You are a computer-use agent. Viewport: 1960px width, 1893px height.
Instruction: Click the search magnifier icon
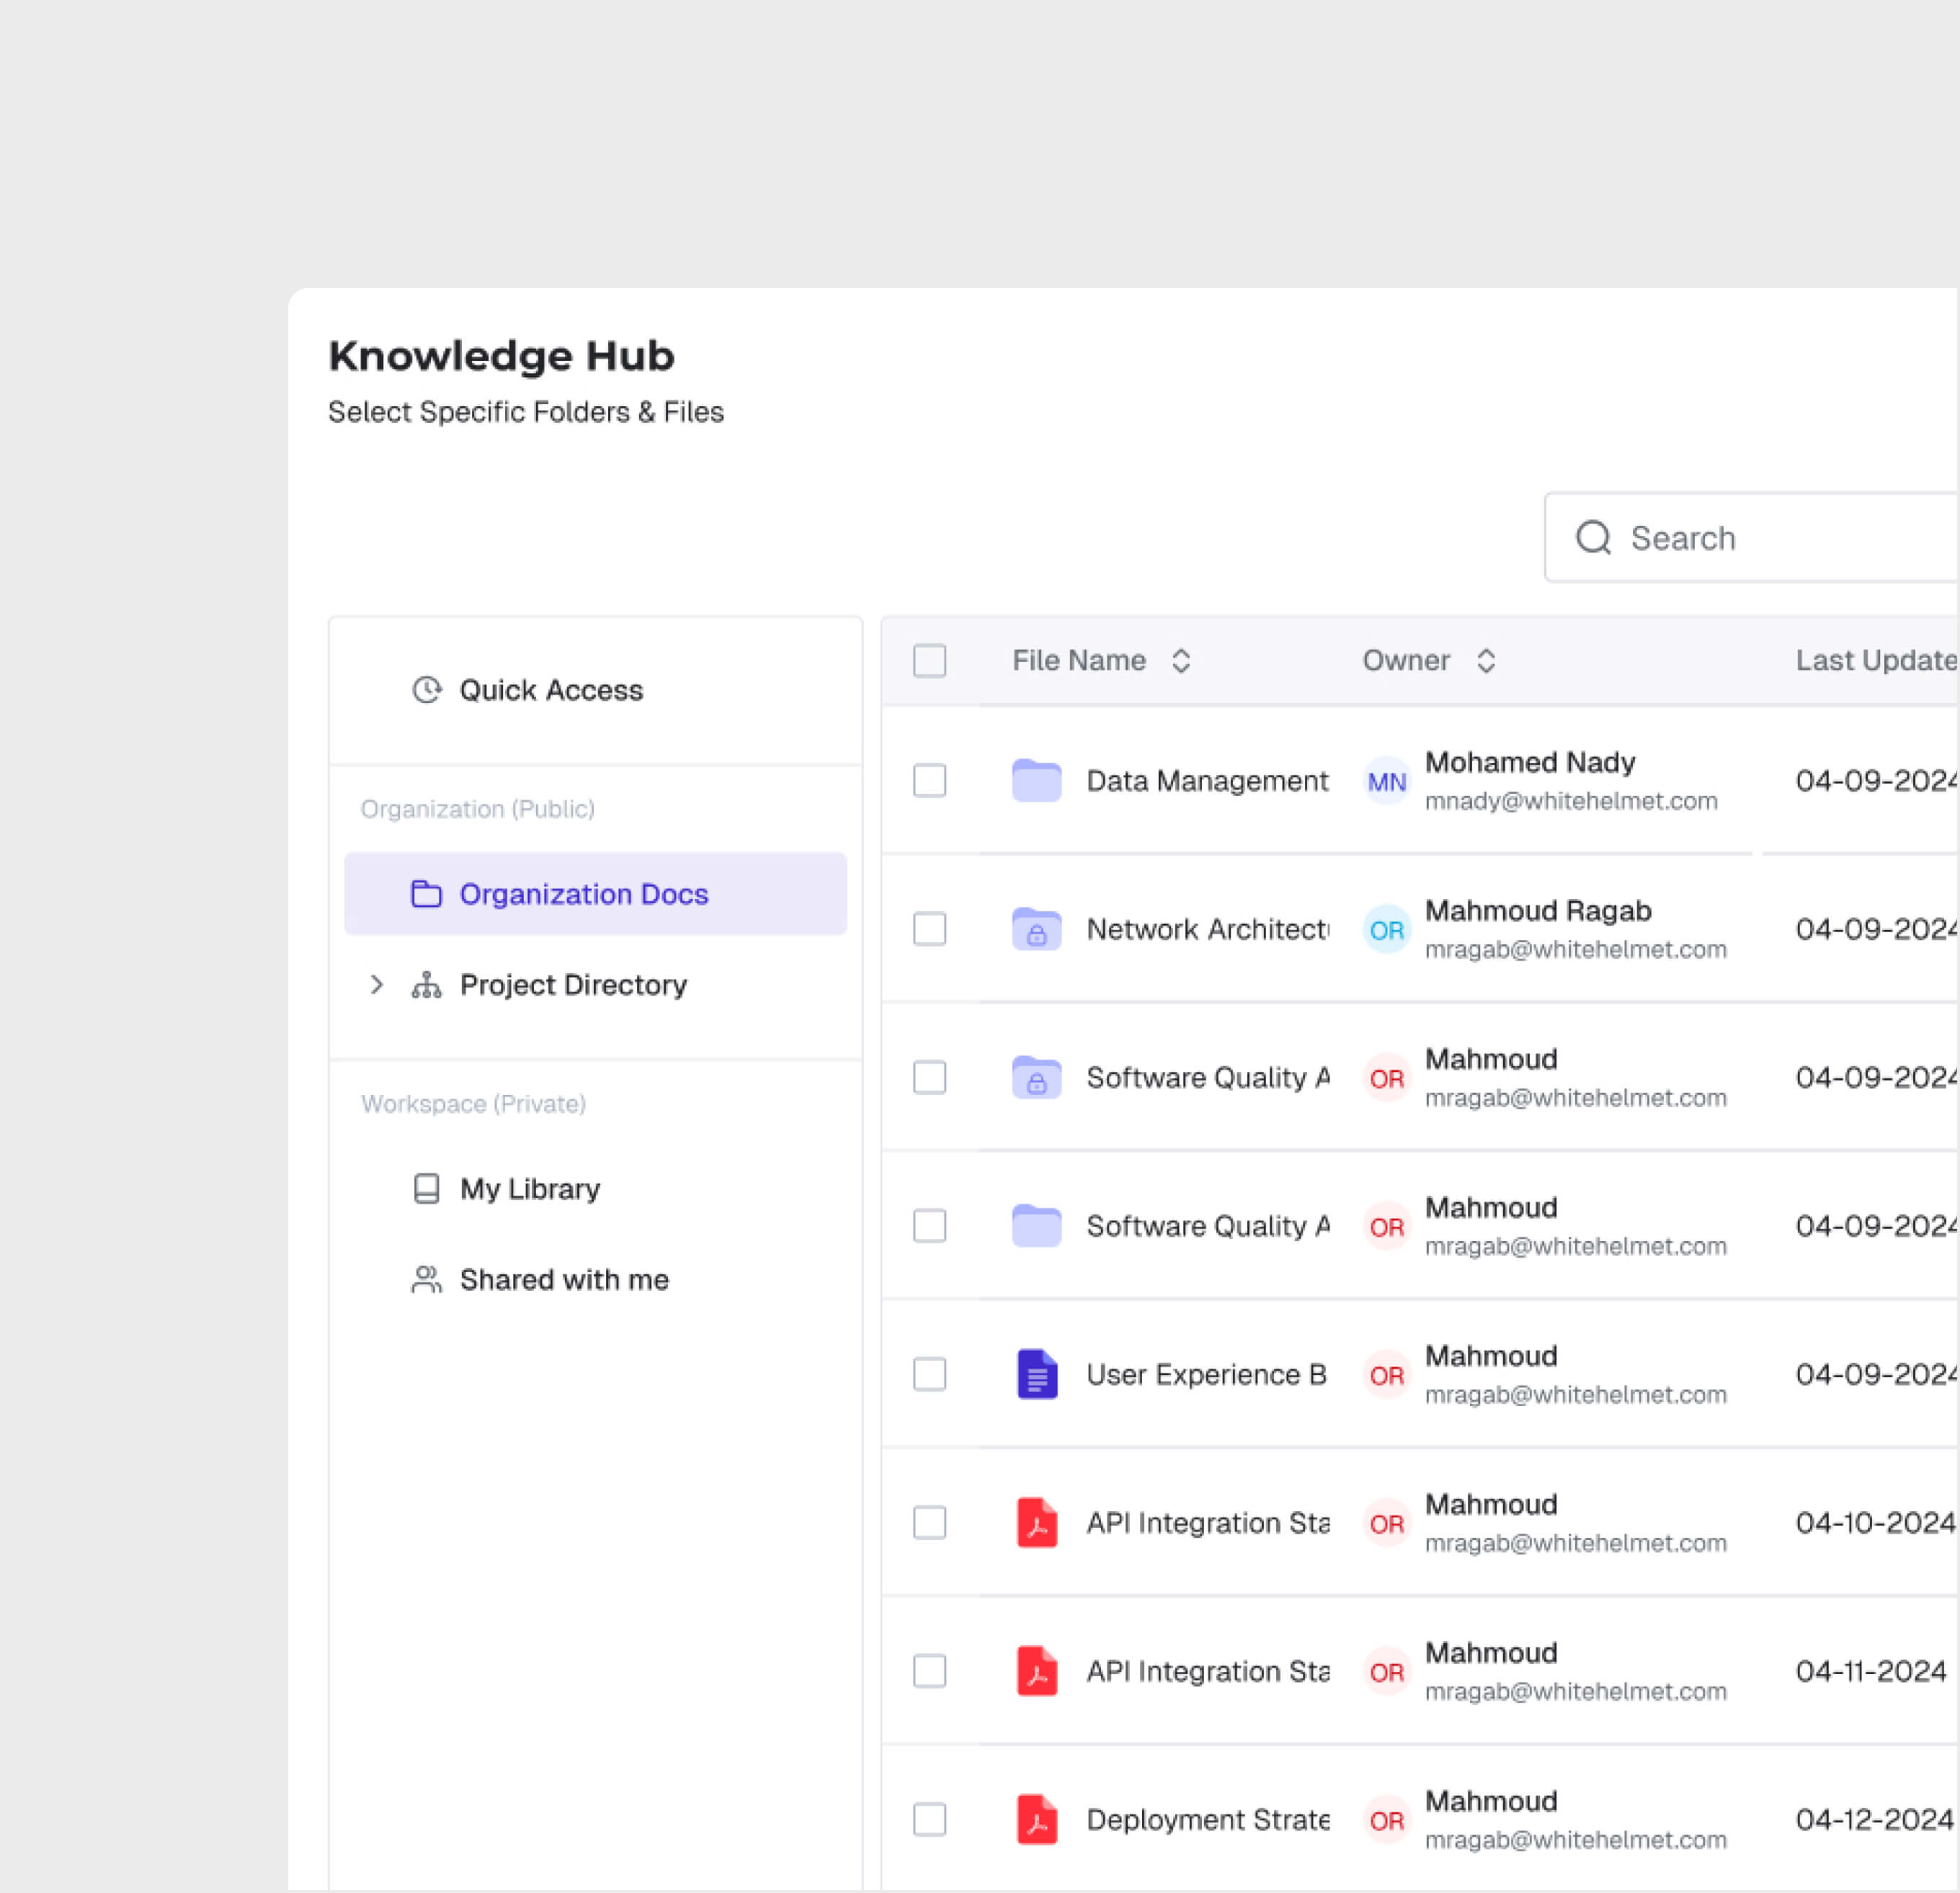pyautogui.click(x=1594, y=537)
